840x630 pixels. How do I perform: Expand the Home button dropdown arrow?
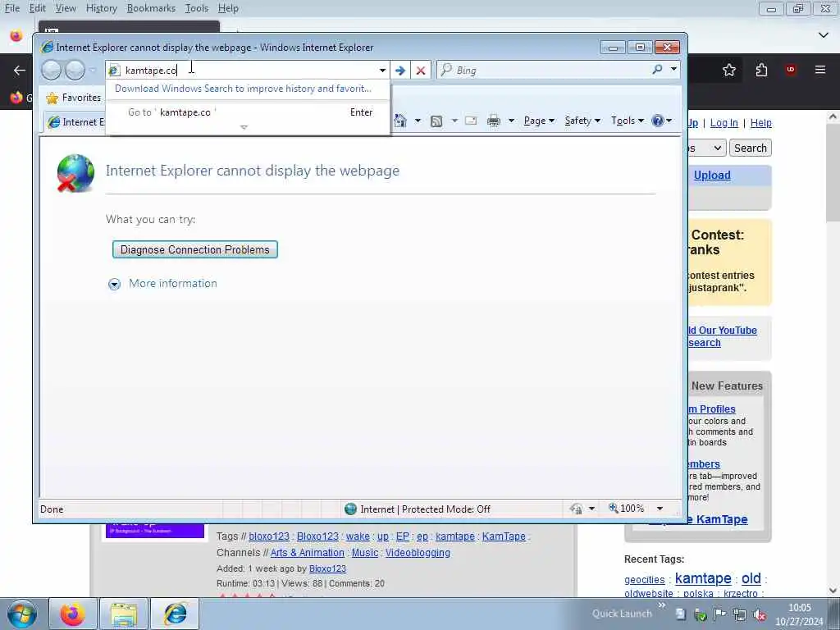click(x=418, y=121)
